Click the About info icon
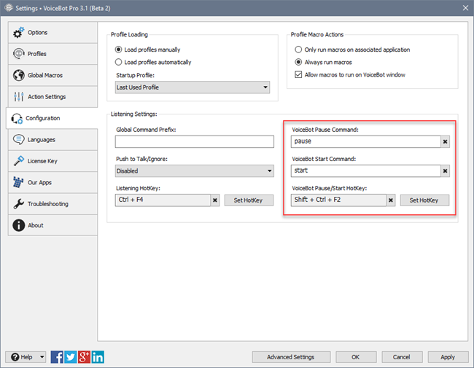This screenshot has height=368, width=474. [18, 225]
